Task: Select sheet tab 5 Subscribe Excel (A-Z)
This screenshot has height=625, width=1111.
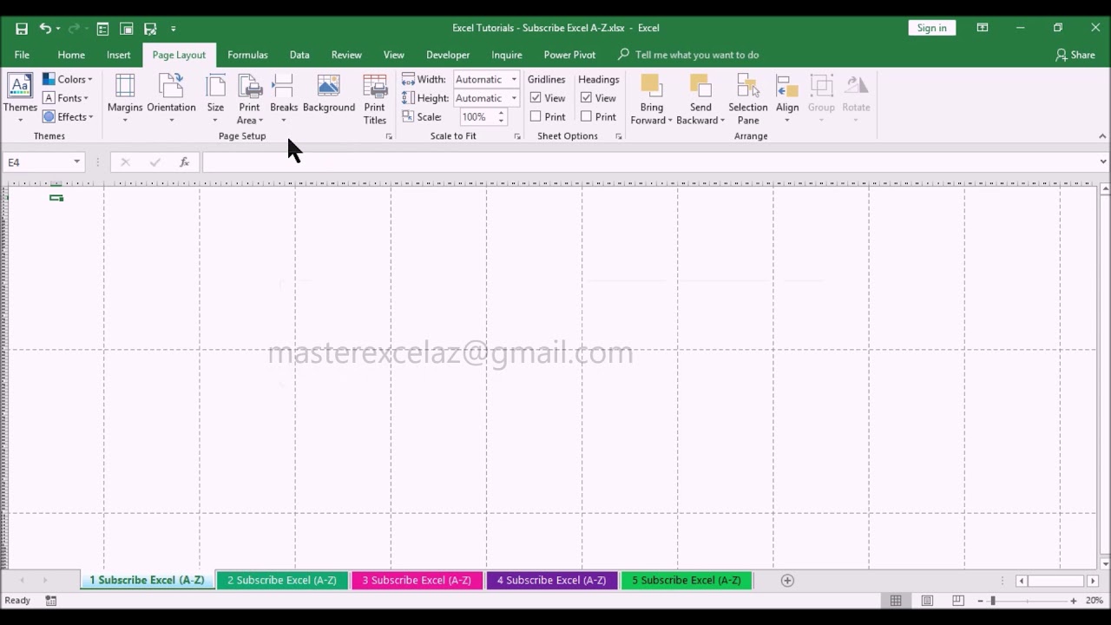Action: pyautogui.click(x=686, y=581)
